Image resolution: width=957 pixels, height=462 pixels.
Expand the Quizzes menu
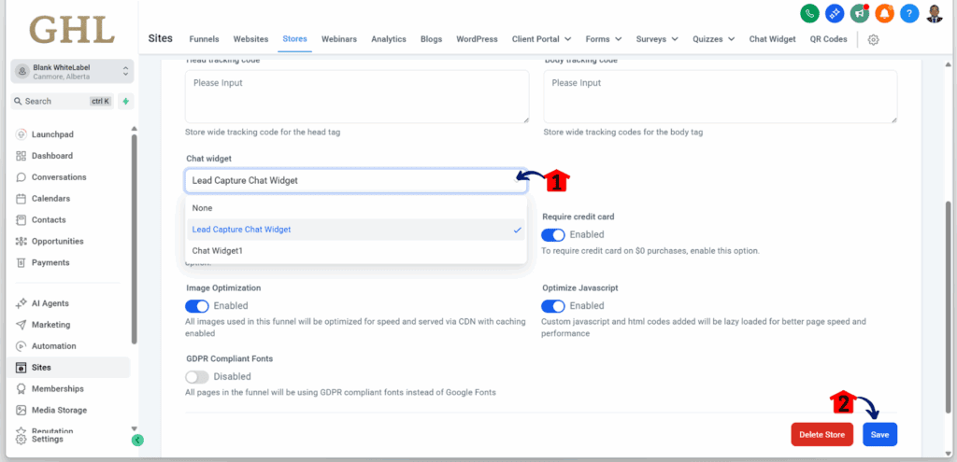tap(713, 39)
